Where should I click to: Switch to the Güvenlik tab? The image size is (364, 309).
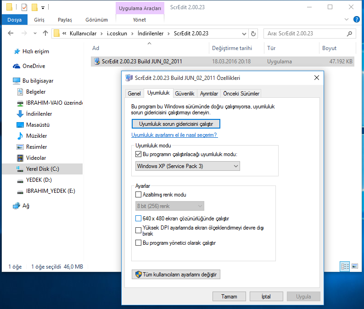(185, 94)
